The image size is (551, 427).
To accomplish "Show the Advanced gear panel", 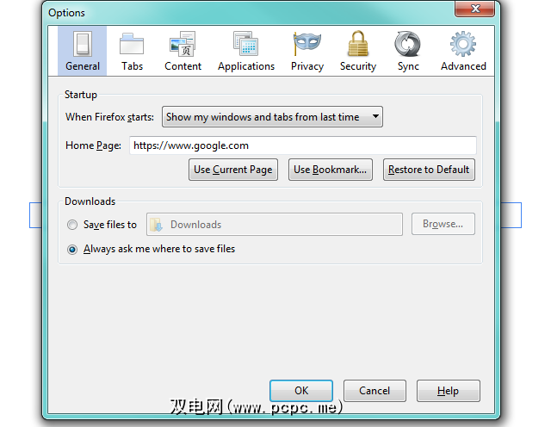I will 463,51.
